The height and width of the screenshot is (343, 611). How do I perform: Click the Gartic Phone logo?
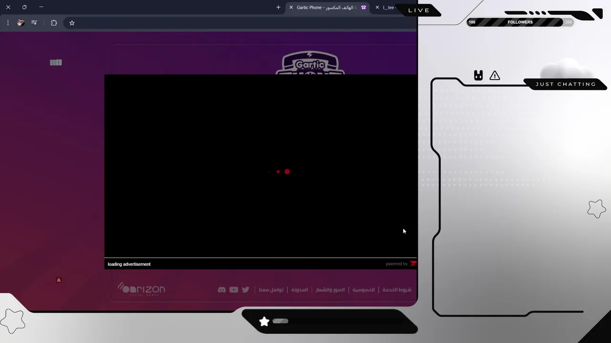coord(310,63)
